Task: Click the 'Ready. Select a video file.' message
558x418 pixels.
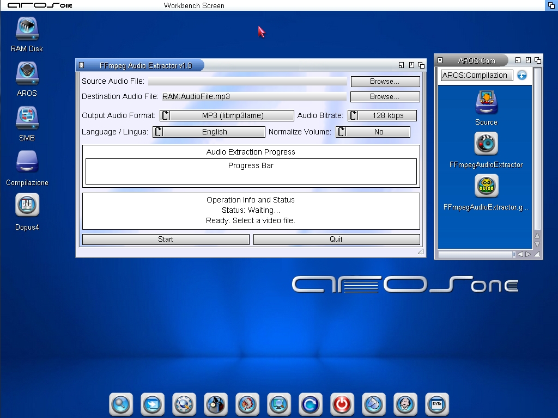Action: click(251, 220)
